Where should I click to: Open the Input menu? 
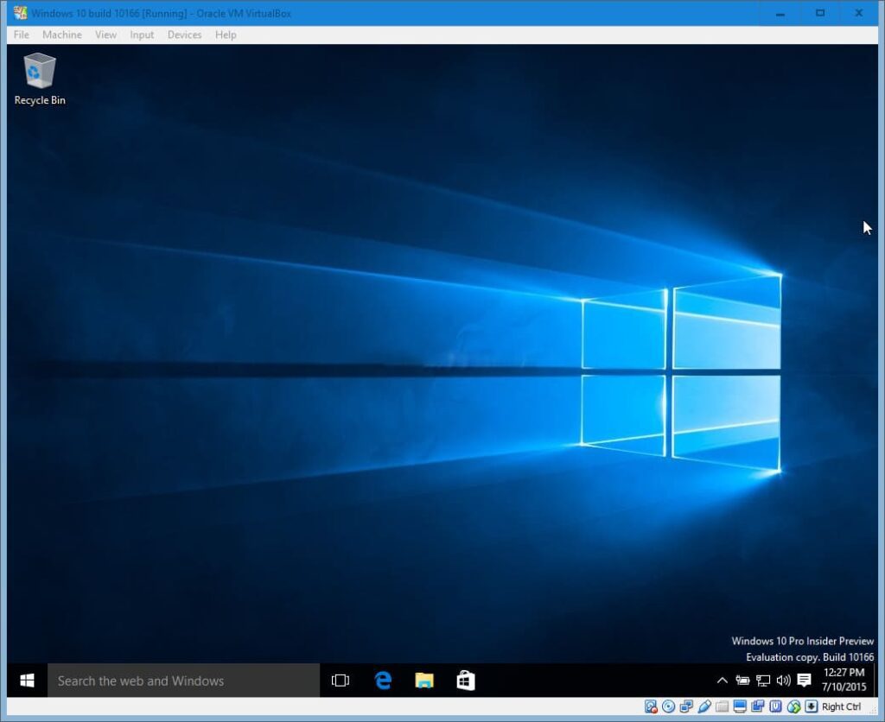click(x=142, y=35)
